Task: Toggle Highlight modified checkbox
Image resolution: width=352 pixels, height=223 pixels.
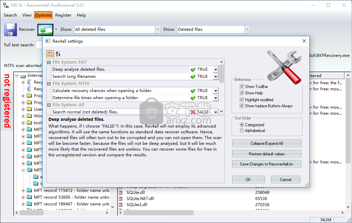Action: tap(242, 99)
